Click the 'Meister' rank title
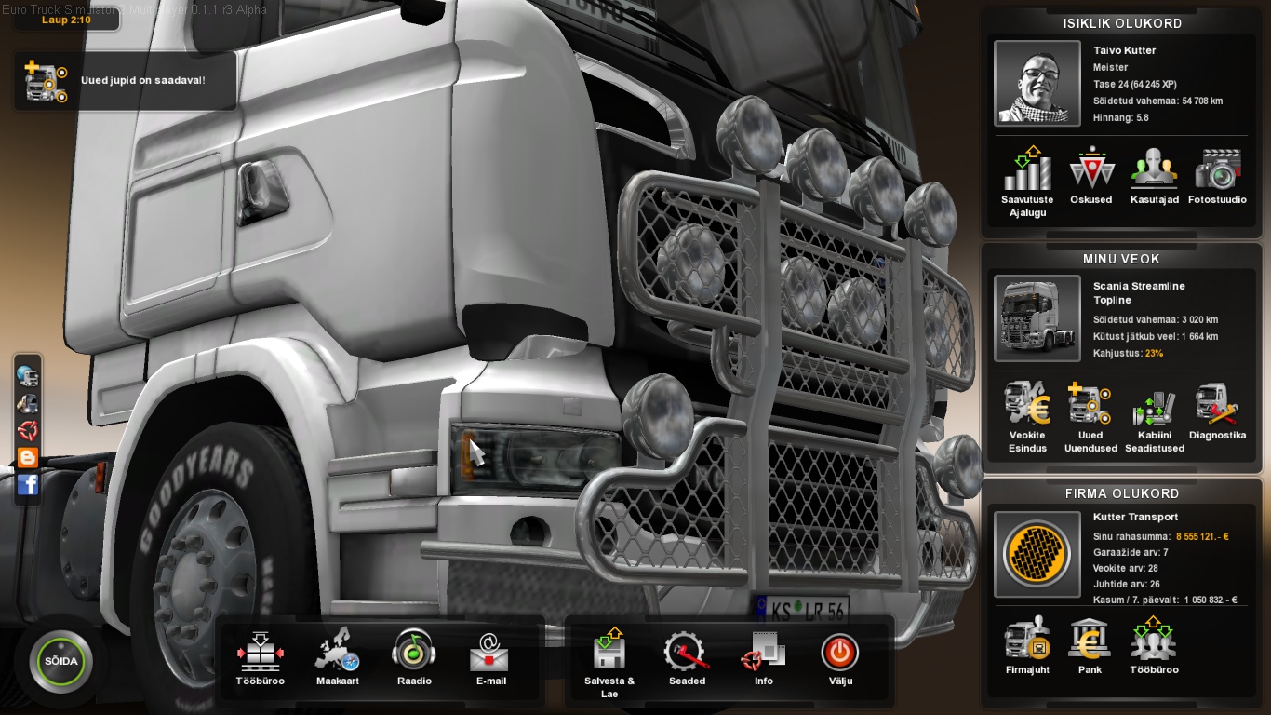This screenshot has height=715, width=1271. pyautogui.click(x=1110, y=67)
